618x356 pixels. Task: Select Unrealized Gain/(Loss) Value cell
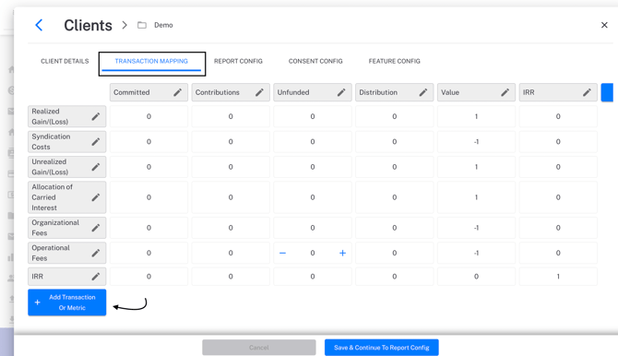click(476, 167)
